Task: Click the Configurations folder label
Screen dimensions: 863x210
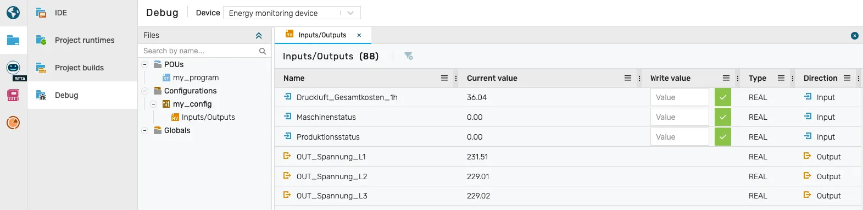Action: point(190,91)
